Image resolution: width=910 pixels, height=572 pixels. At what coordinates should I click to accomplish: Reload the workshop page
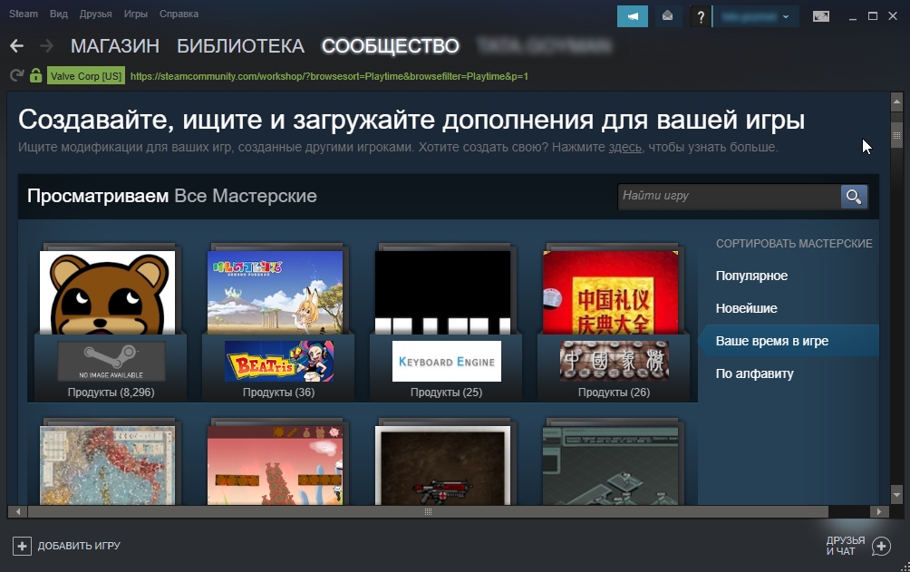click(x=17, y=75)
